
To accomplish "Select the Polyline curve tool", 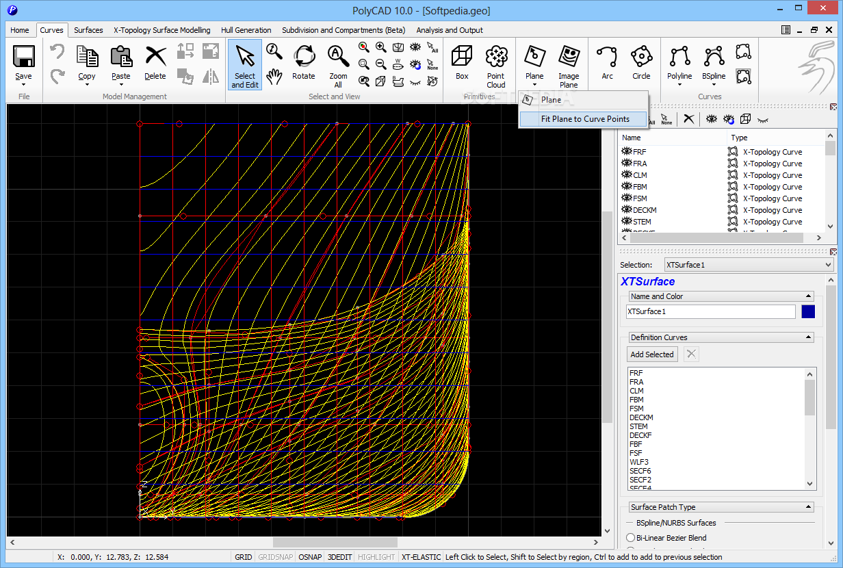I will coord(679,64).
